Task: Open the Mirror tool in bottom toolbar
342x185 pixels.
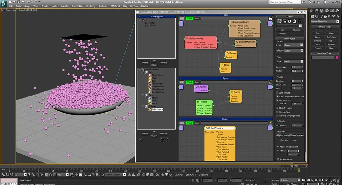Action: click(x=129, y=175)
